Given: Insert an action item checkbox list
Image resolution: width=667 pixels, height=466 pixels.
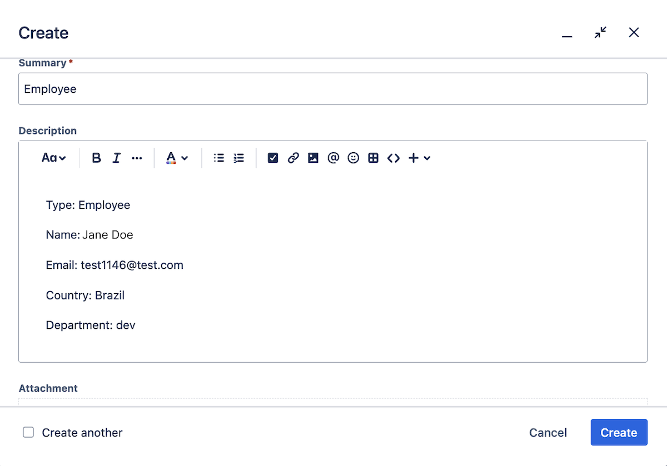Looking at the screenshot, I should [x=272, y=158].
